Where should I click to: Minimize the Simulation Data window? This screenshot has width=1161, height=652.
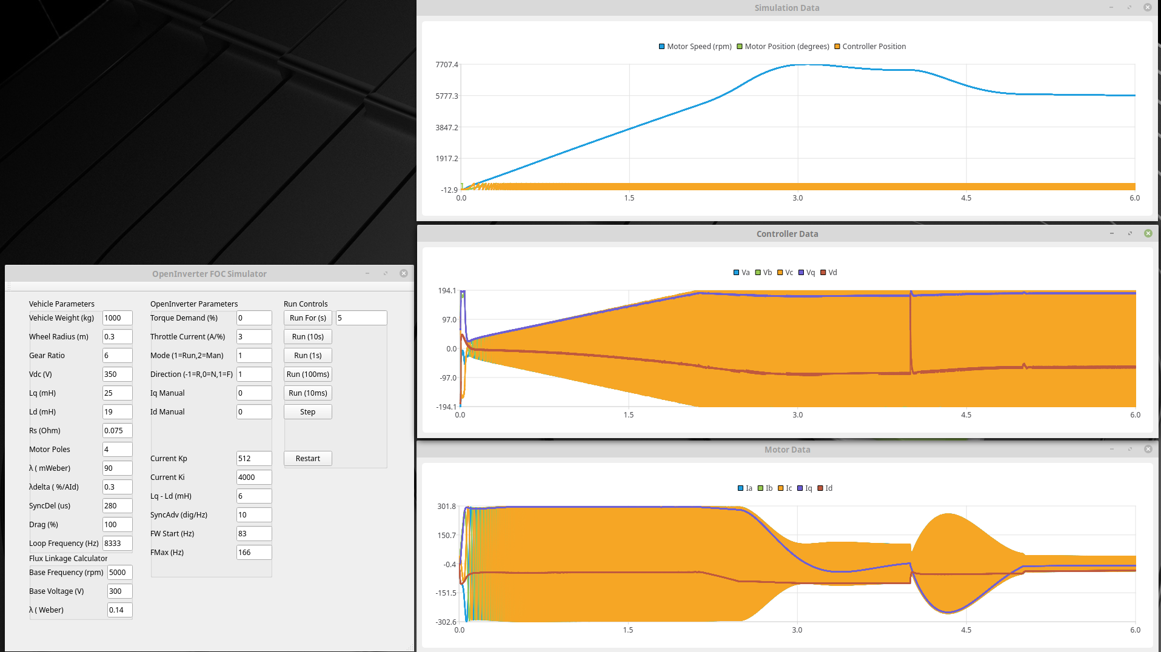(1111, 8)
